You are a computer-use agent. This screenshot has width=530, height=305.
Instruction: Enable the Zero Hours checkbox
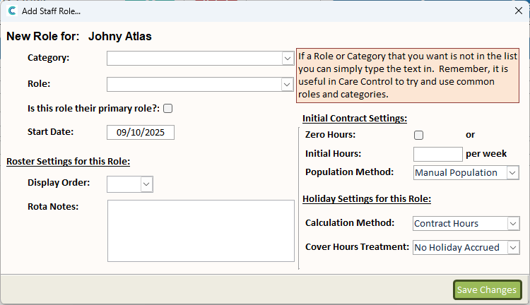tap(418, 134)
